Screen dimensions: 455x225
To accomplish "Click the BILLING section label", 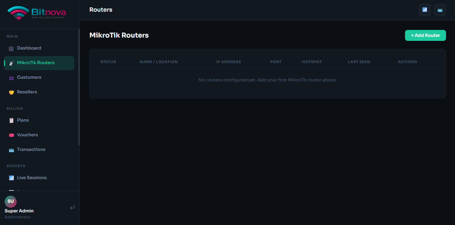I will (x=15, y=109).
